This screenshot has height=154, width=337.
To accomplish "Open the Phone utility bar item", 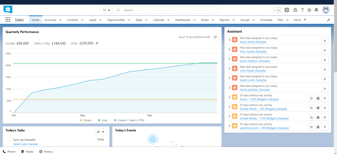I will coord(9,151).
